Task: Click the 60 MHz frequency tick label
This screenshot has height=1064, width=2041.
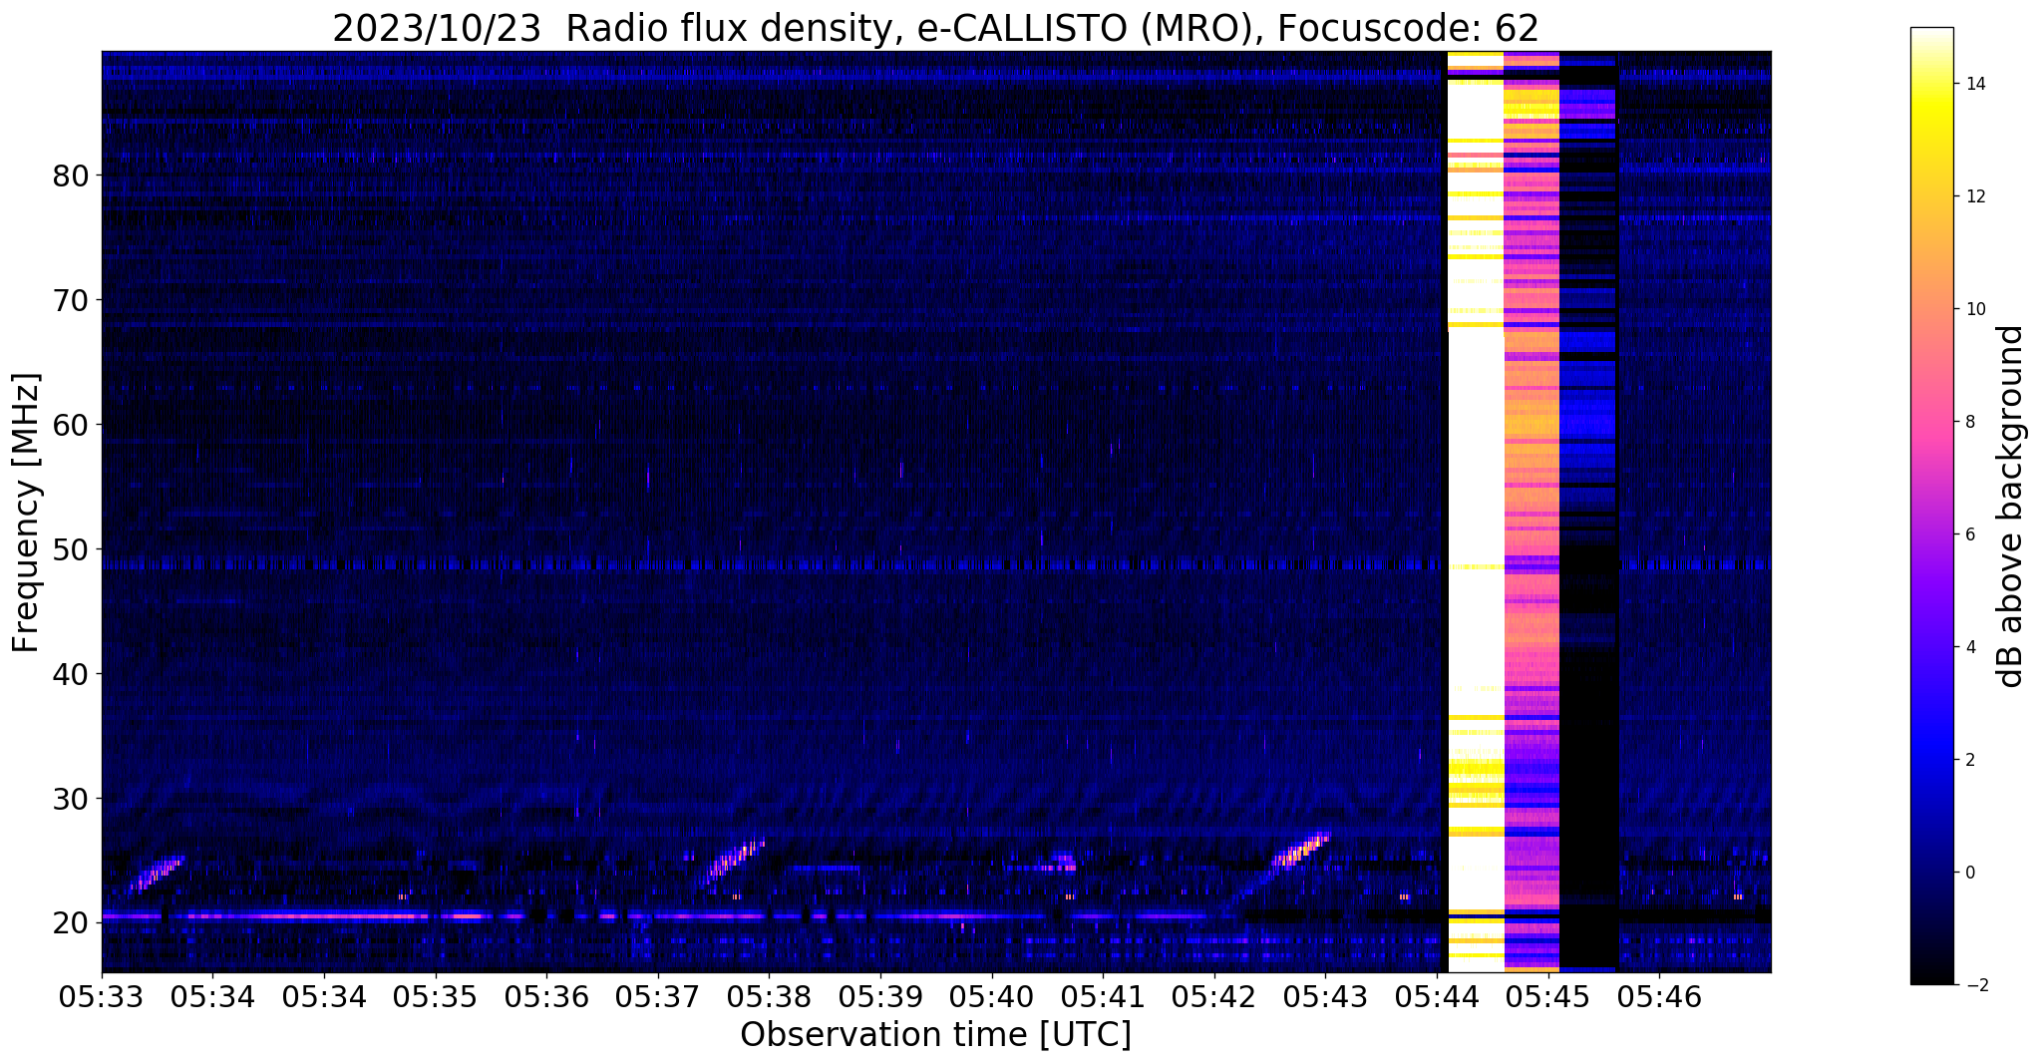Action: tap(71, 425)
